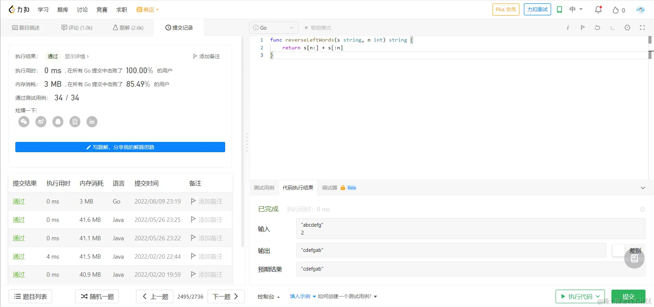Open the streak flame counter
Viewport: 654px width, 307px height.
[x=619, y=10]
